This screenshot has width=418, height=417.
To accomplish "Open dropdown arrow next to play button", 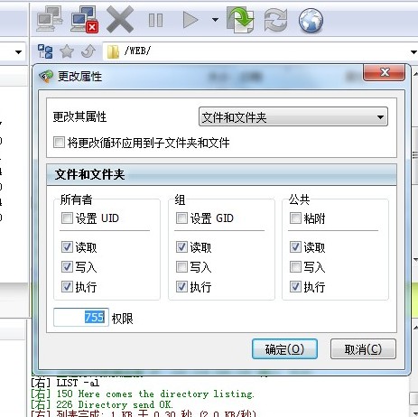I will 215,20.
